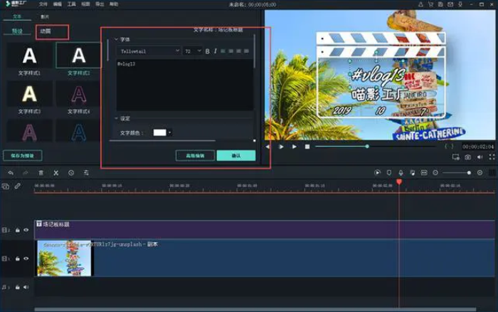Take a snapshot with the camera icon

coord(468,157)
